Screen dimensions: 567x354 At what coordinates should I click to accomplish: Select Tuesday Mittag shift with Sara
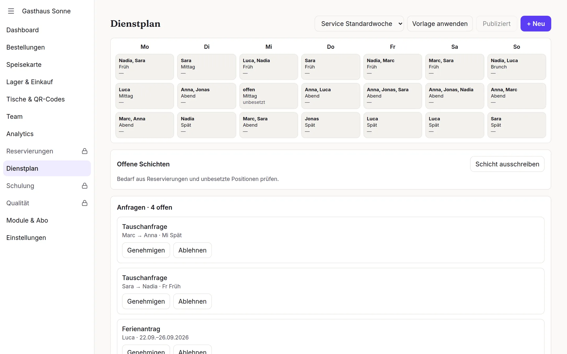point(207,67)
